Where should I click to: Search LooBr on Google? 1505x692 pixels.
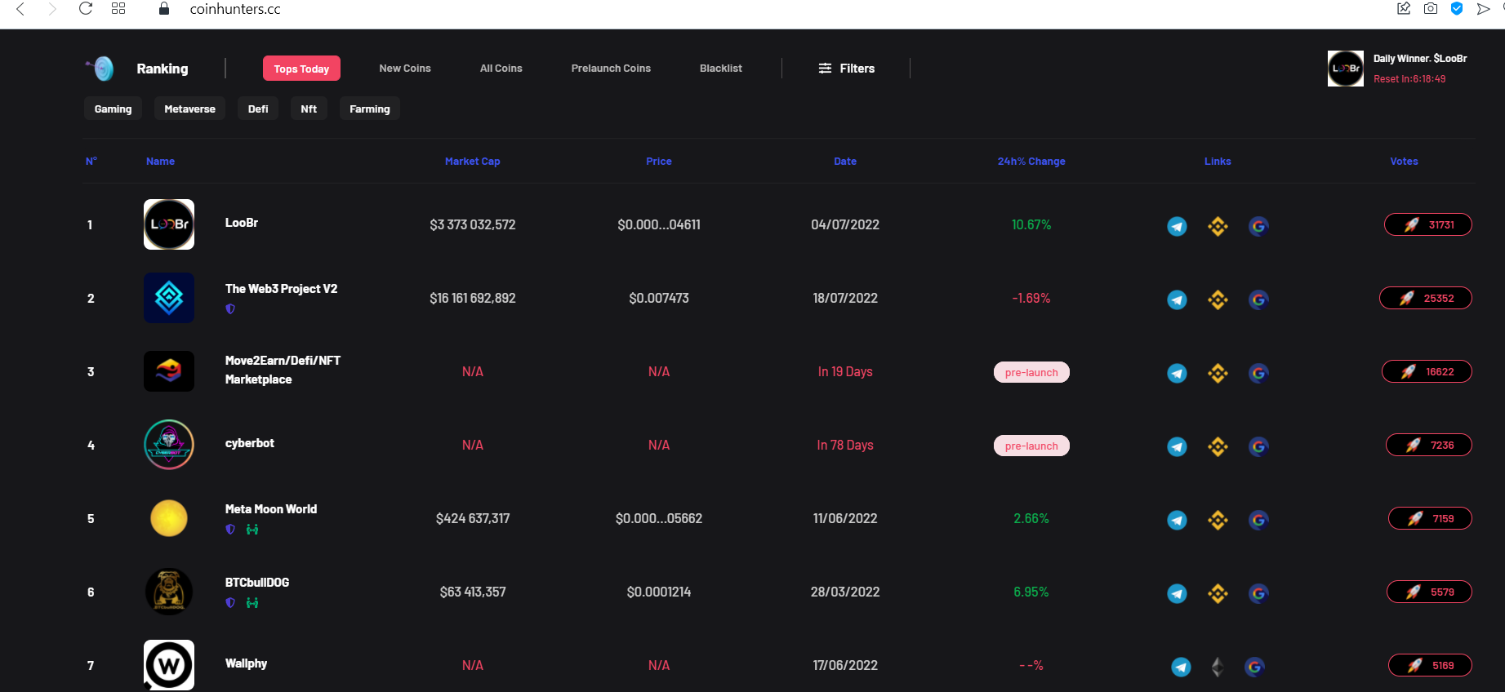coord(1258,226)
